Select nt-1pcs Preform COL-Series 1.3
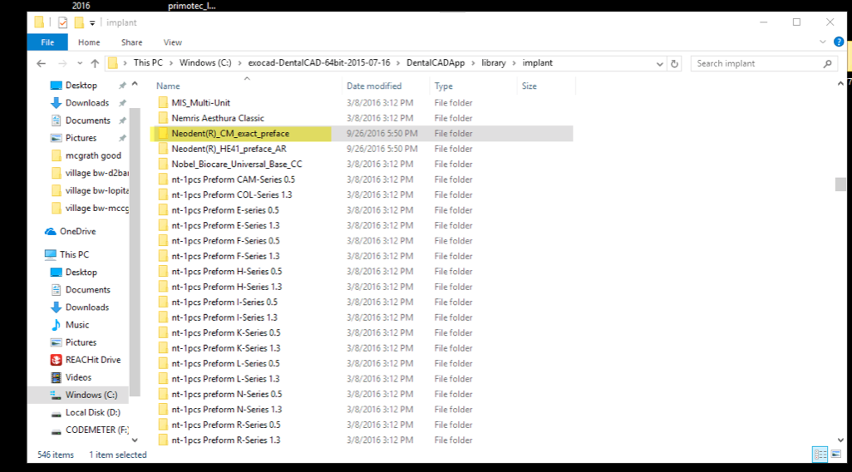 point(231,194)
